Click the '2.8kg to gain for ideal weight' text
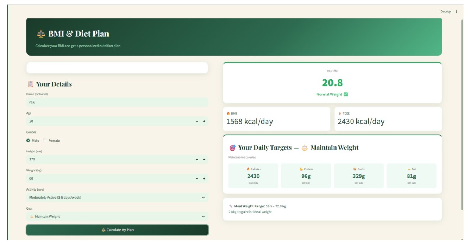The width and height of the screenshot is (473, 246). pyautogui.click(x=250, y=212)
